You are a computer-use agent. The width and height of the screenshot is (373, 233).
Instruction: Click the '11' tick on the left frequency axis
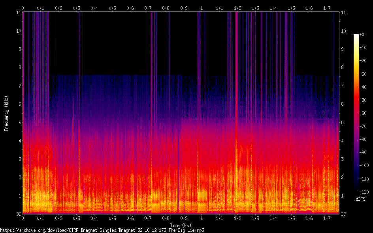pyautogui.click(x=19, y=13)
